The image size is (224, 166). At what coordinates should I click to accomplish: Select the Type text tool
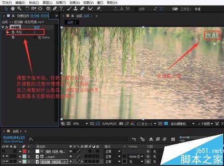(61, 9)
